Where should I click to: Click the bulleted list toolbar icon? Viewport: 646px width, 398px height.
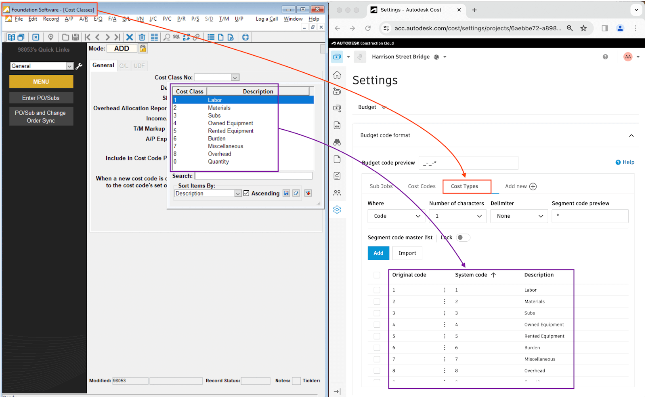coord(211,37)
